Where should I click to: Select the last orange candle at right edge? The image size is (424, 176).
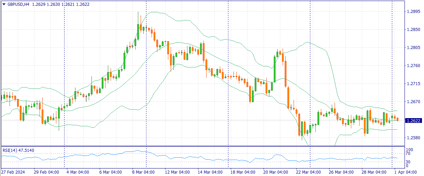coord(397,119)
